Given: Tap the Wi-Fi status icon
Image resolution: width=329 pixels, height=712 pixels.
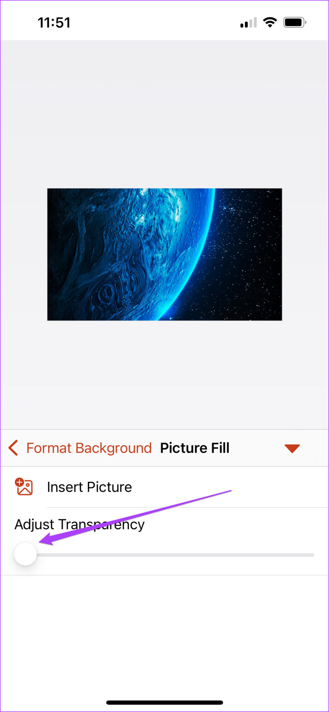Looking at the screenshot, I should pyautogui.click(x=270, y=22).
